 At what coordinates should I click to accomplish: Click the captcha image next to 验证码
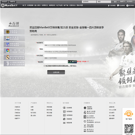72,61
